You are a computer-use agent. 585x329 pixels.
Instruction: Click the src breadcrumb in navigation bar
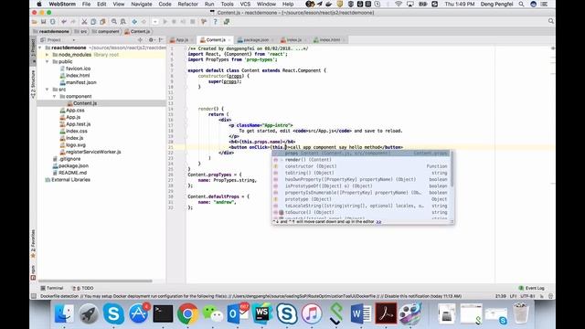[x=81, y=32]
